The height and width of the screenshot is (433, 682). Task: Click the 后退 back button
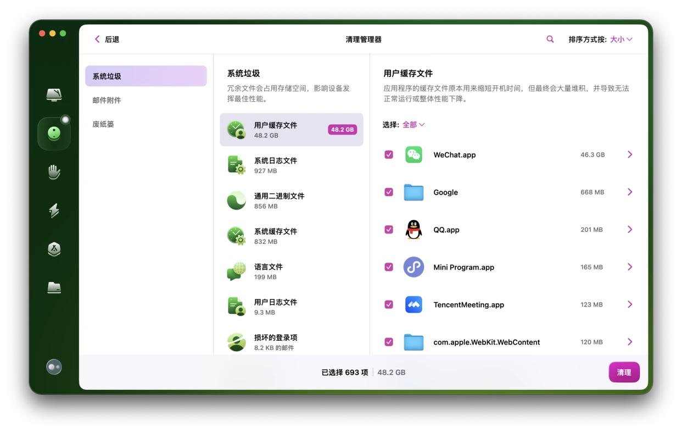108,39
